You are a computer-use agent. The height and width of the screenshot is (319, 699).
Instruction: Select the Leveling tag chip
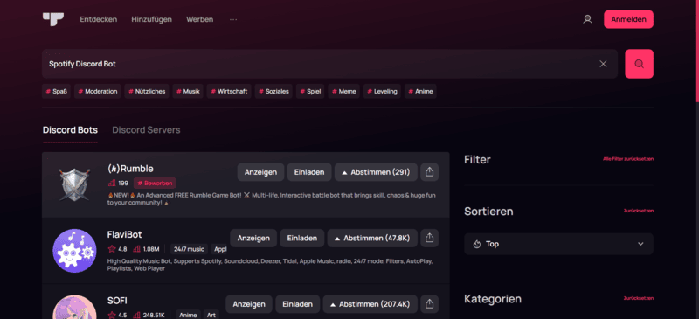click(382, 92)
